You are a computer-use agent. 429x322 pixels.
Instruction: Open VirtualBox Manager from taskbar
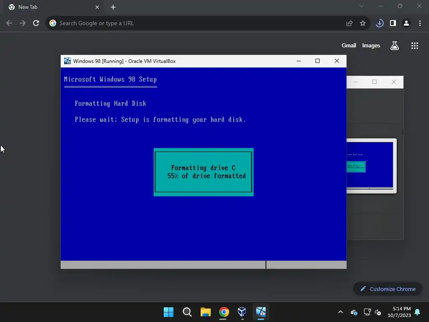[242, 312]
